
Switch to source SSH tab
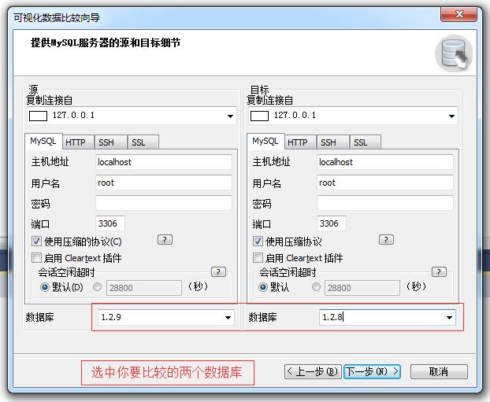click(x=106, y=142)
